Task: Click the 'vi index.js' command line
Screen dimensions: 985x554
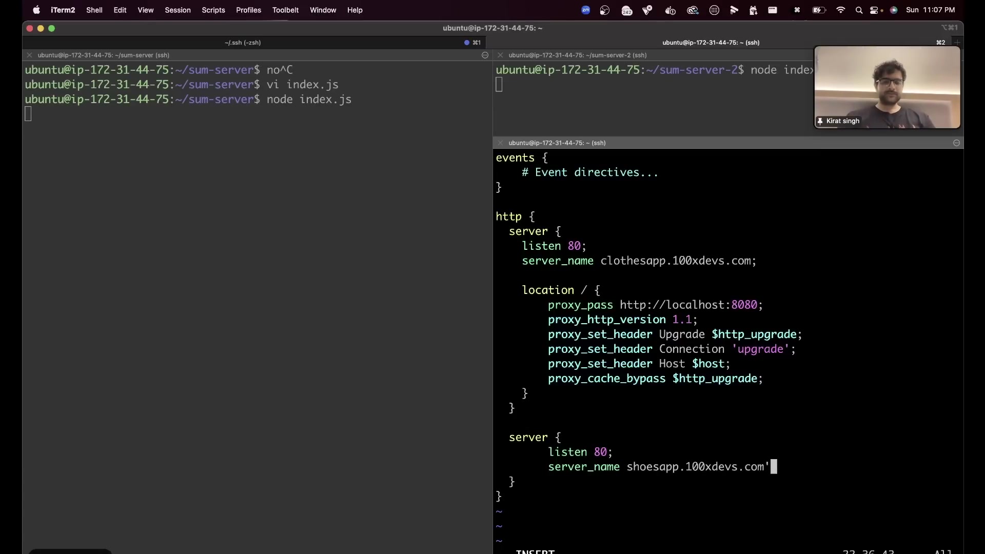Action: [302, 85]
